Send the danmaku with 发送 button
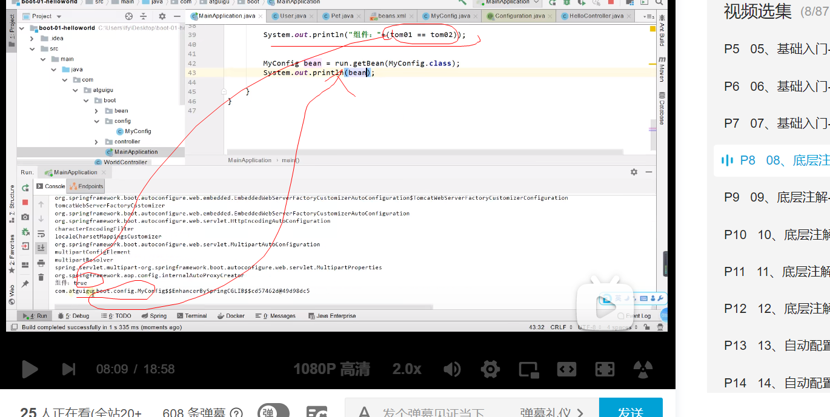The image size is (830, 417). pos(631,409)
